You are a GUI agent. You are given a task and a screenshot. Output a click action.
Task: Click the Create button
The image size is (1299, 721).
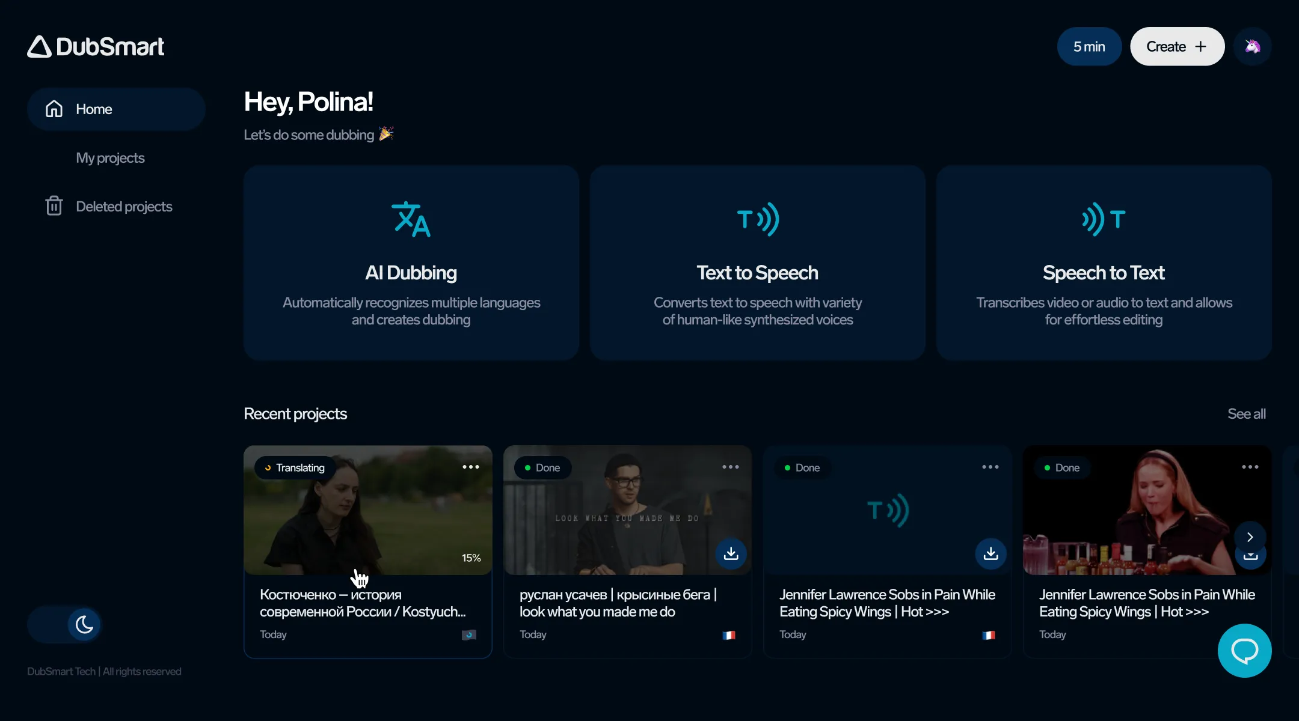click(1177, 47)
